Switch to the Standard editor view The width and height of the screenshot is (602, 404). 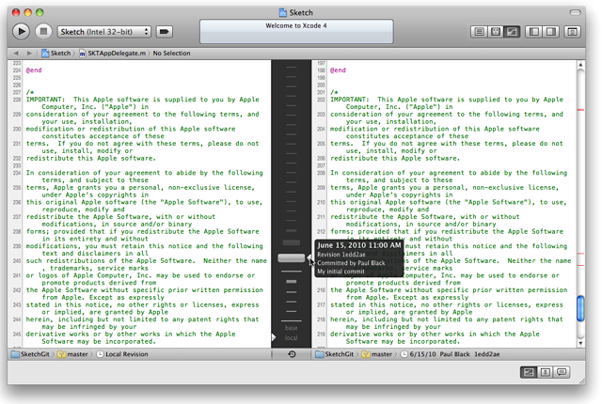[480, 32]
